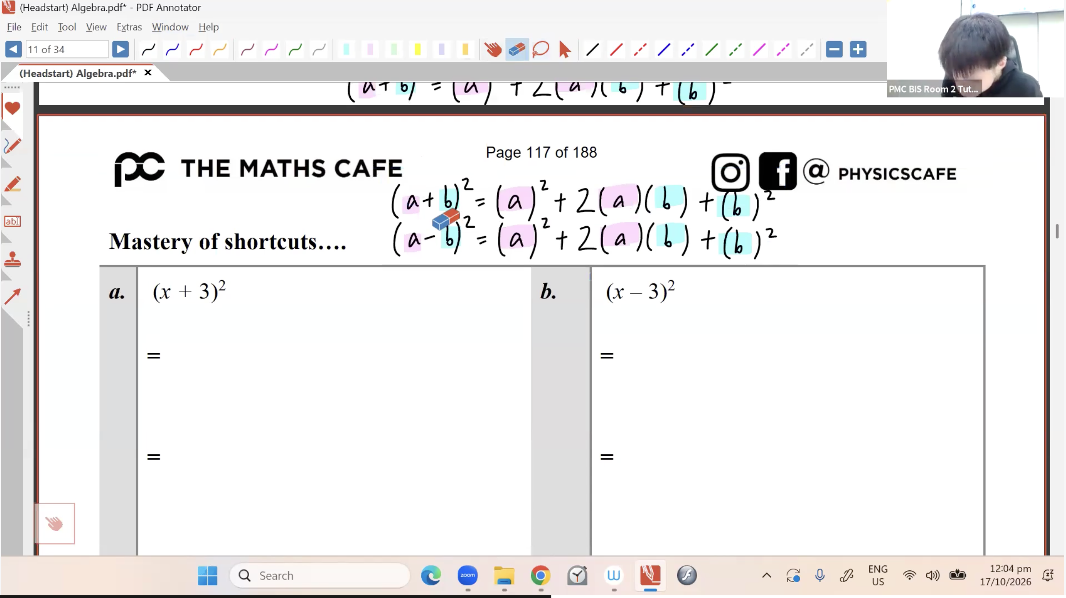Open the Text box sidebar tool
The height and width of the screenshot is (598, 1066).
[12, 221]
